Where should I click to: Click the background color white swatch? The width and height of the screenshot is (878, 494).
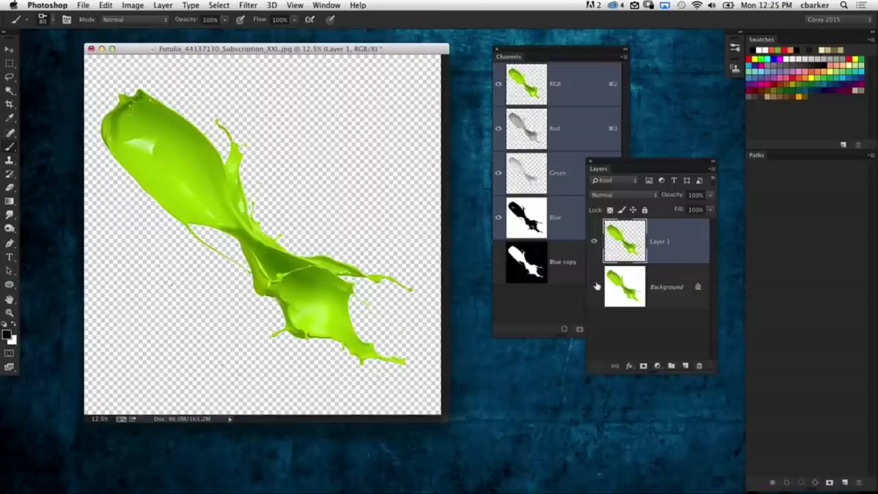[12, 340]
